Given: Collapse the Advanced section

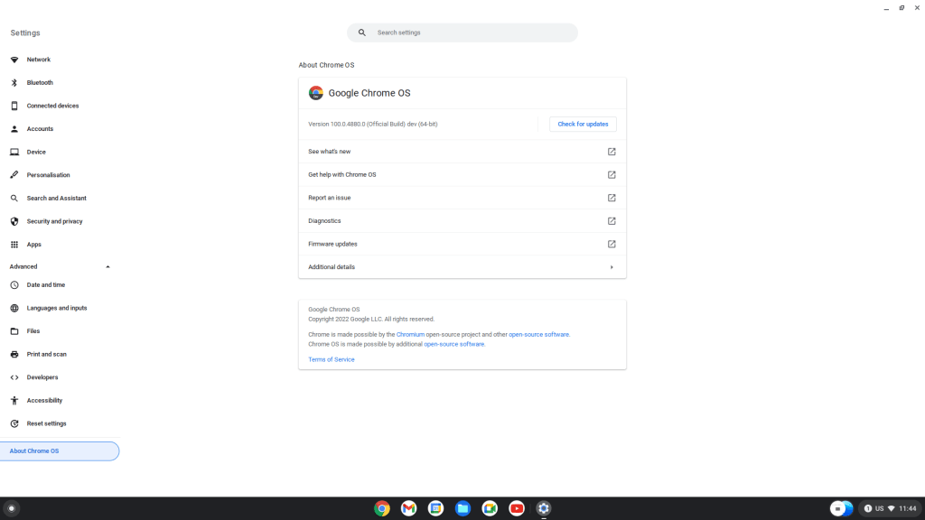Looking at the screenshot, I should 108,266.
